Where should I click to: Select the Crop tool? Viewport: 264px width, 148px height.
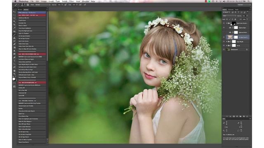pyautogui.click(x=14, y=25)
